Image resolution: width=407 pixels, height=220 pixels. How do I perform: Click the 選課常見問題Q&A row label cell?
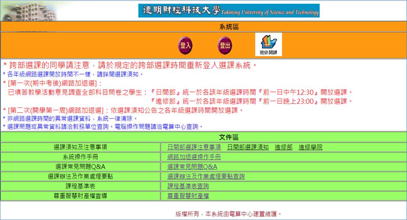[x=80, y=167]
